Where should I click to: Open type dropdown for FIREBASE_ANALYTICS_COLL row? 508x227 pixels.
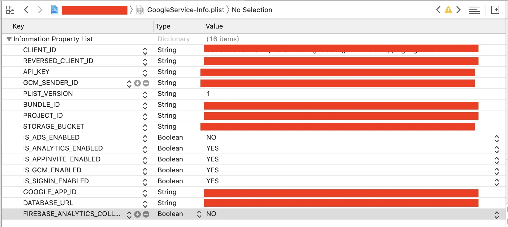click(x=199, y=214)
